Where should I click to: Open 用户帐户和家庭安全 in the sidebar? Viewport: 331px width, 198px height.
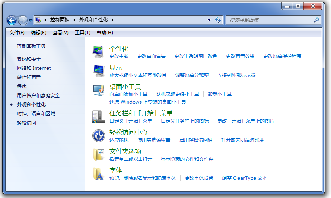coord(38,95)
